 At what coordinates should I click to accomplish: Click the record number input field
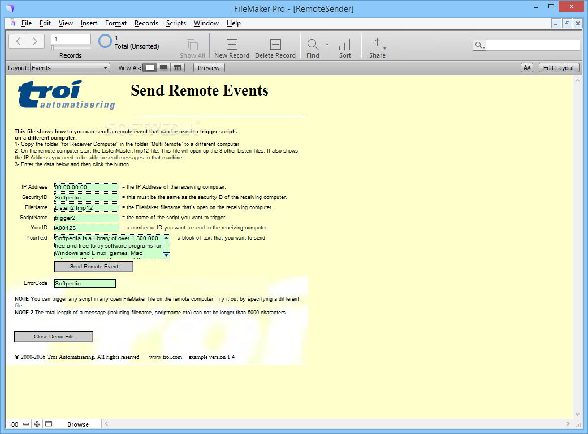pyautogui.click(x=71, y=39)
